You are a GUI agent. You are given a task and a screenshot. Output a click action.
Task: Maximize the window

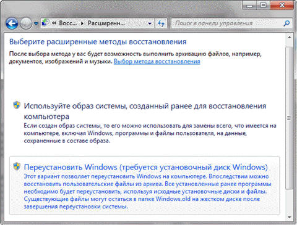(263, 6)
